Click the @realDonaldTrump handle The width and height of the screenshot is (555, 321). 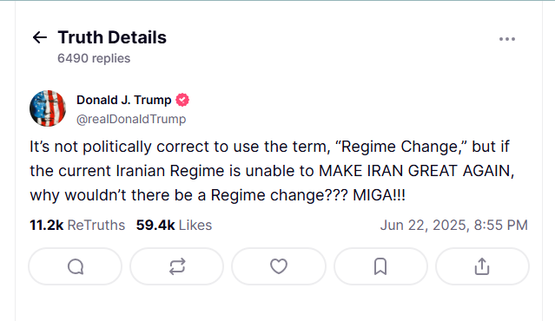[131, 119]
